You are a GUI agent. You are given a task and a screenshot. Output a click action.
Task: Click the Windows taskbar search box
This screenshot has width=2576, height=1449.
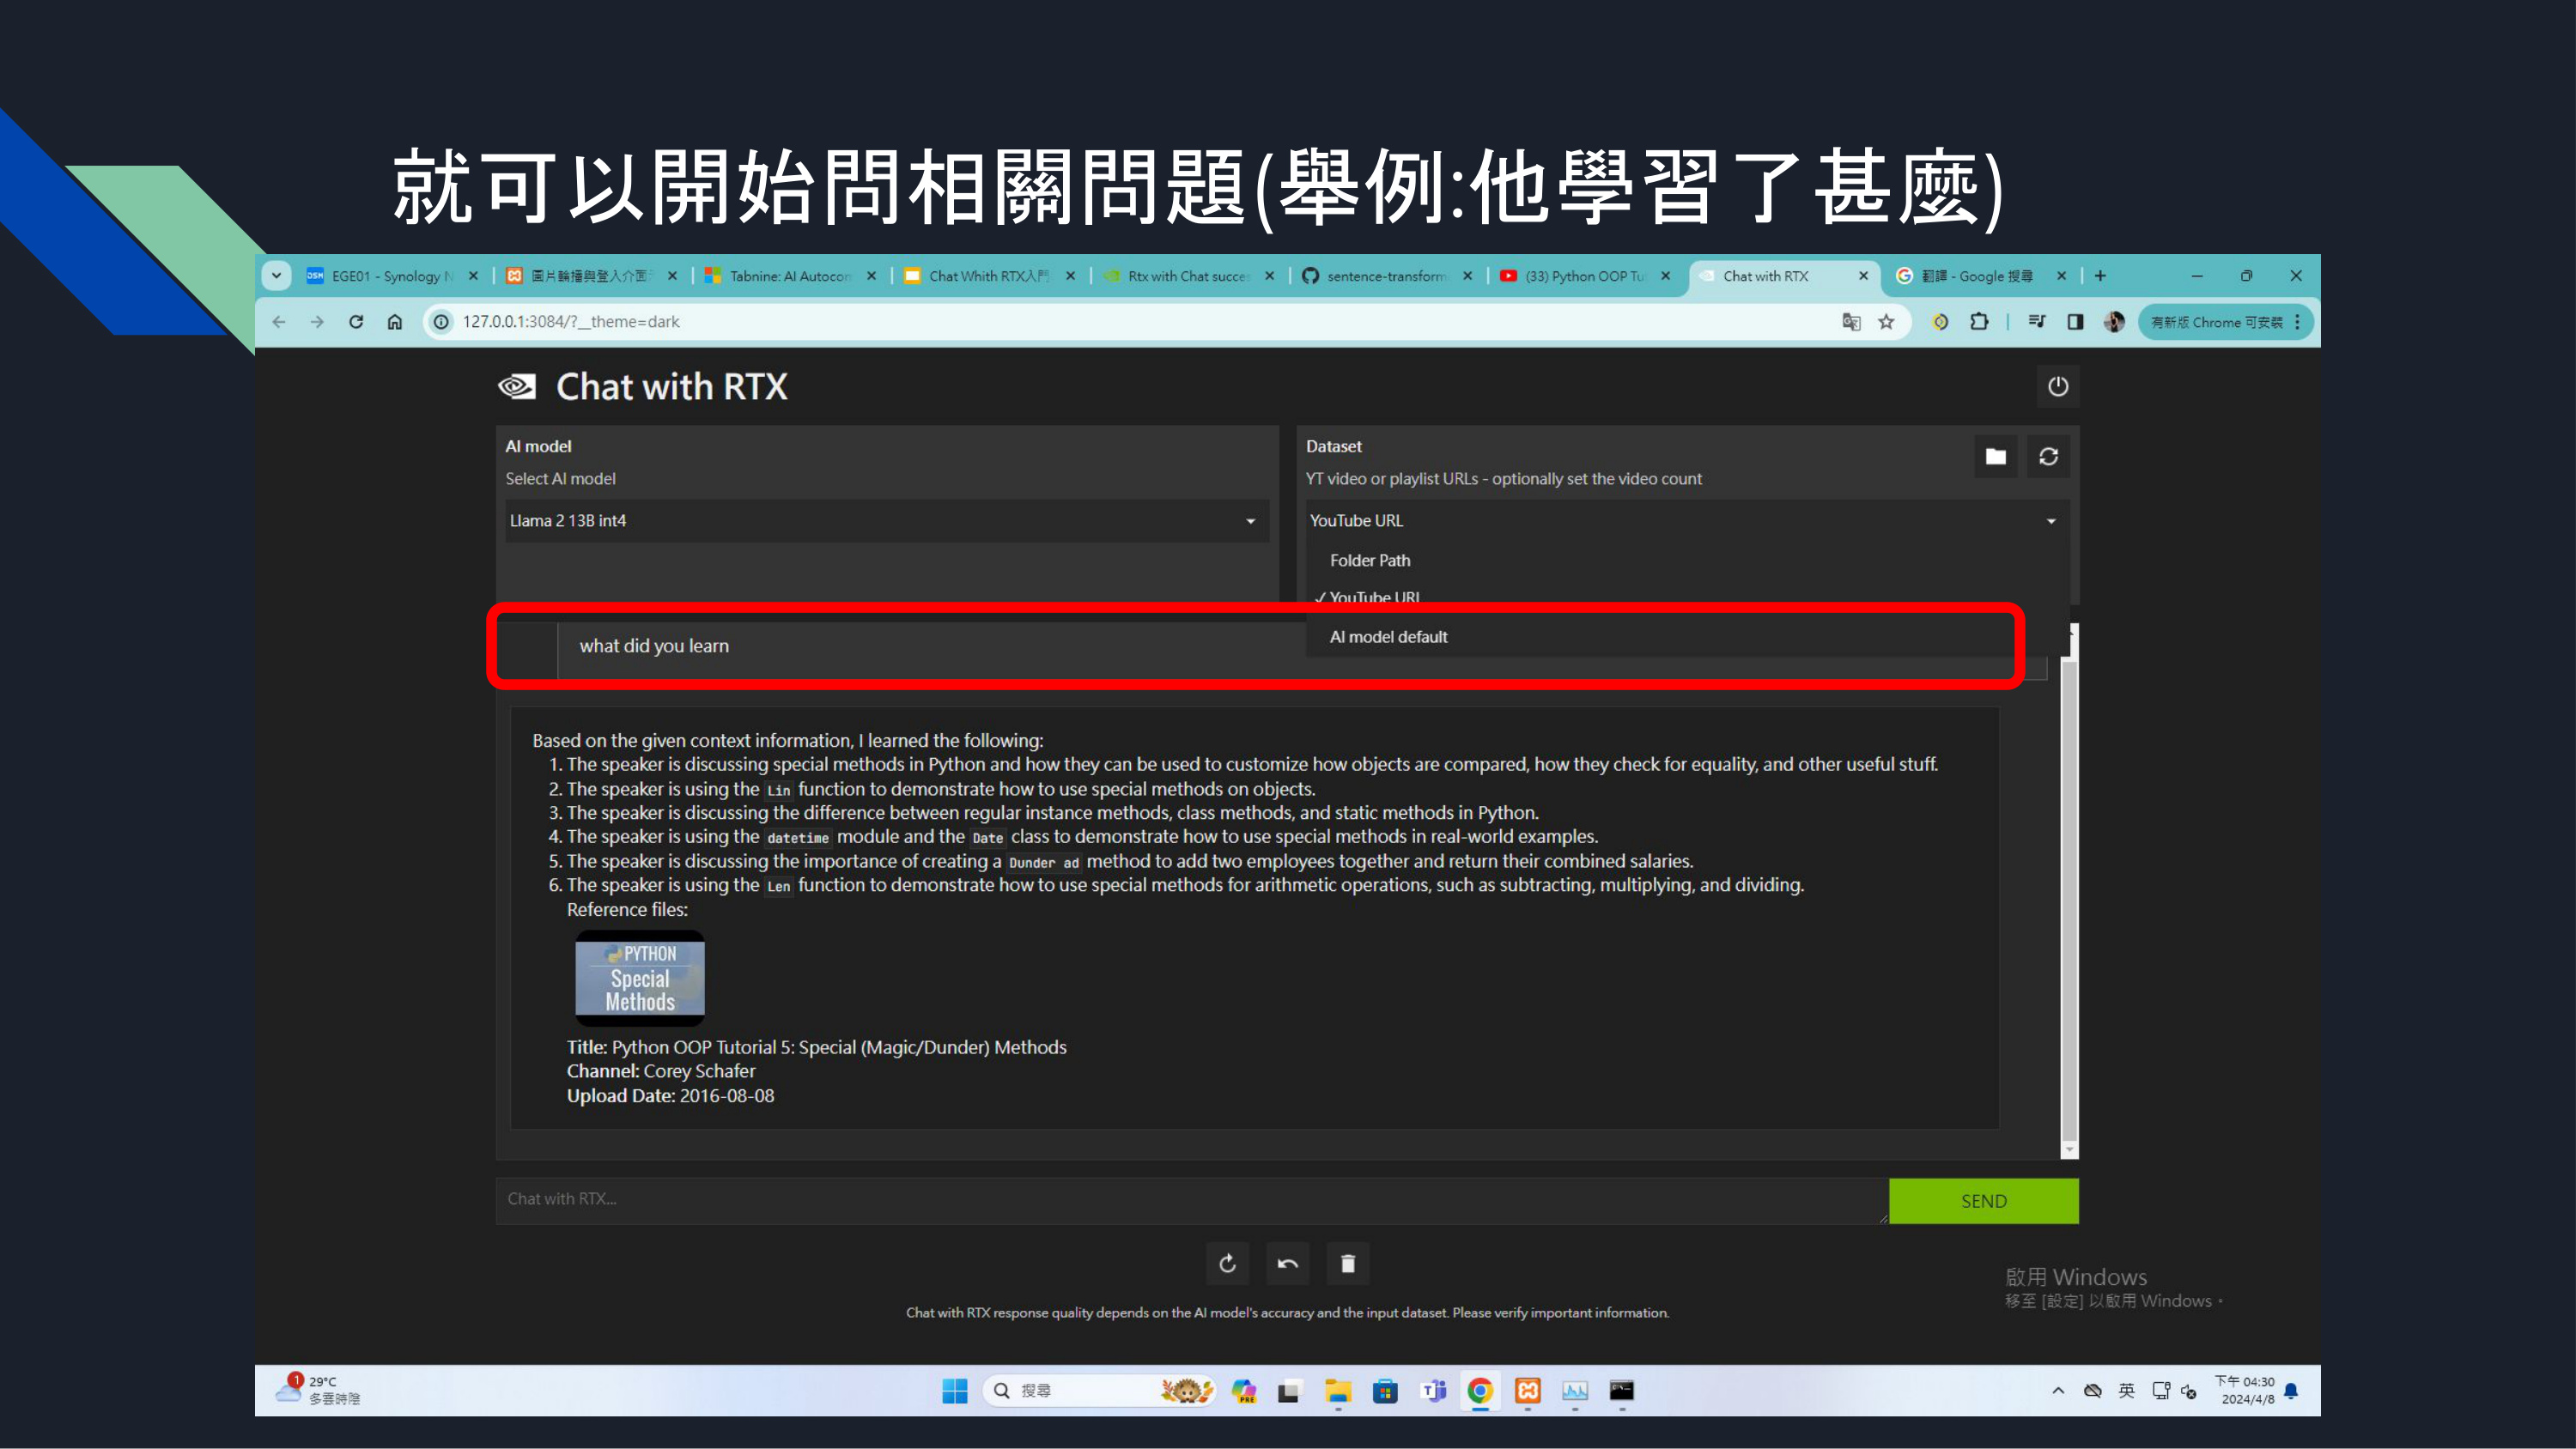(x=1098, y=1391)
